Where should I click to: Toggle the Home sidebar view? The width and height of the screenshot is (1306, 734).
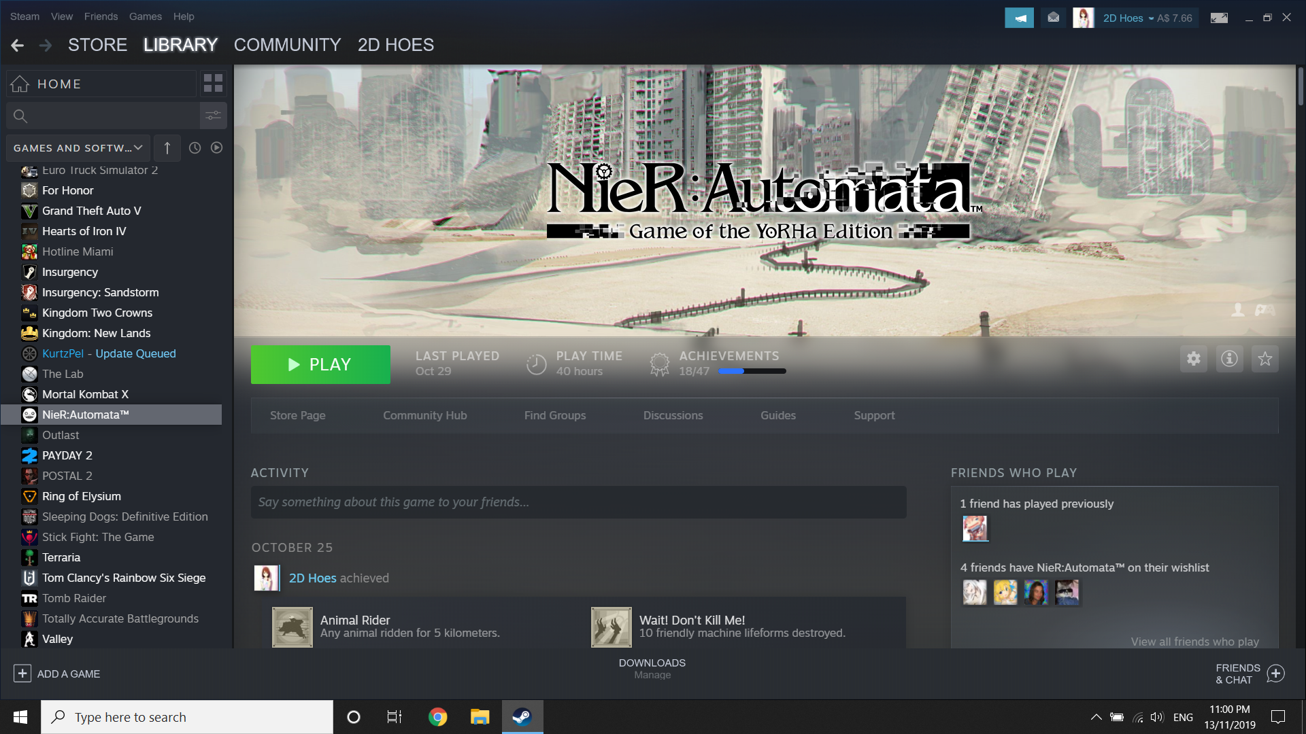[x=61, y=84]
